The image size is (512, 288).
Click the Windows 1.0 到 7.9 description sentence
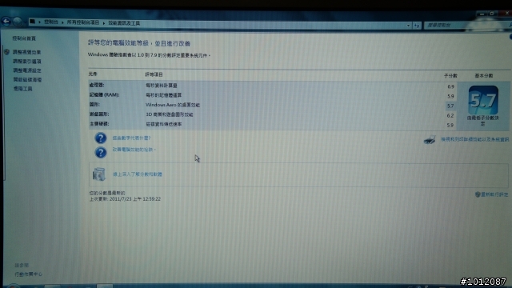[149, 55]
